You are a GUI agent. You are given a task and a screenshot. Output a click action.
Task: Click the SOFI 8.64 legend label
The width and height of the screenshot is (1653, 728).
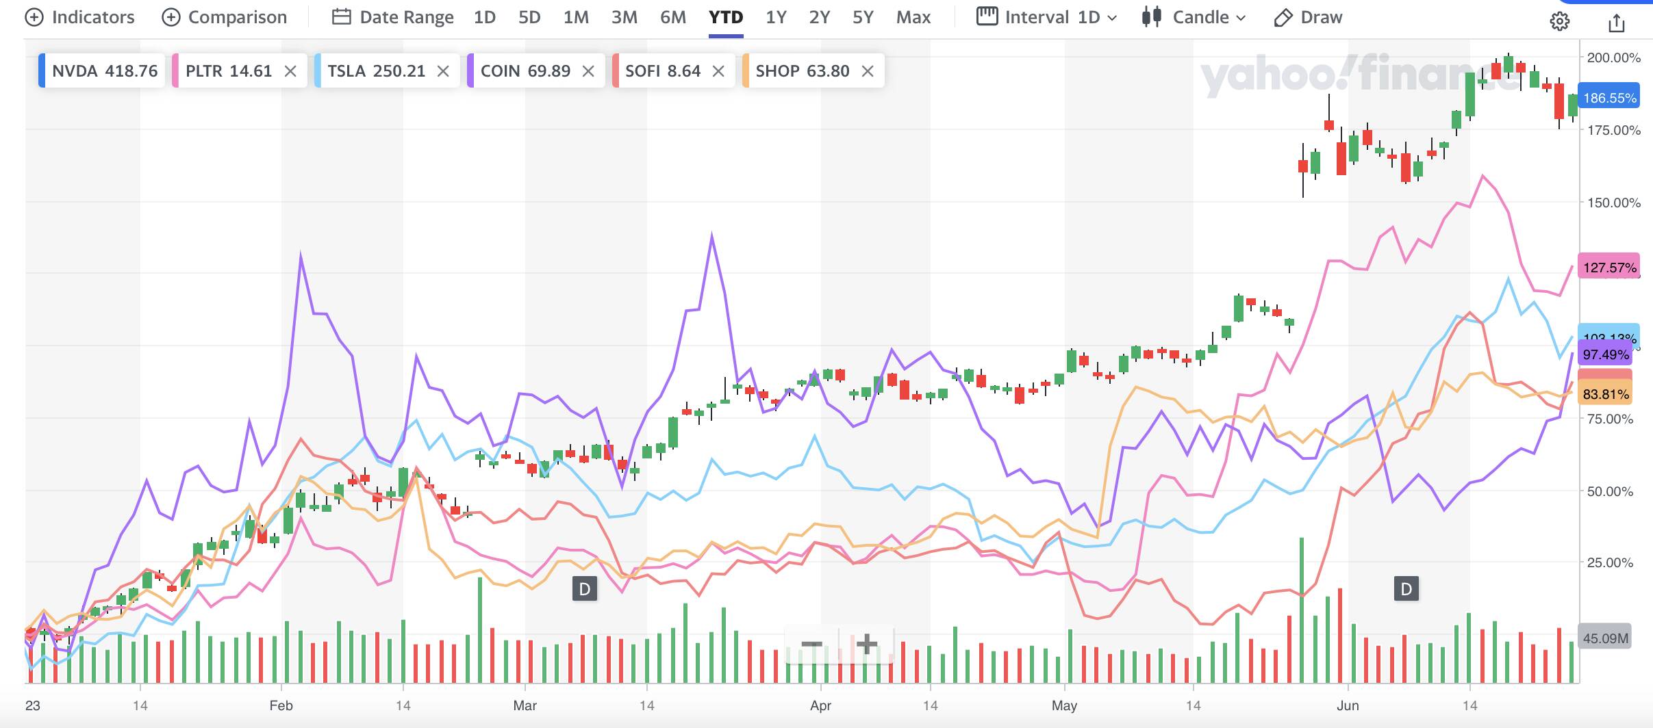pyautogui.click(x=663, y=71)
